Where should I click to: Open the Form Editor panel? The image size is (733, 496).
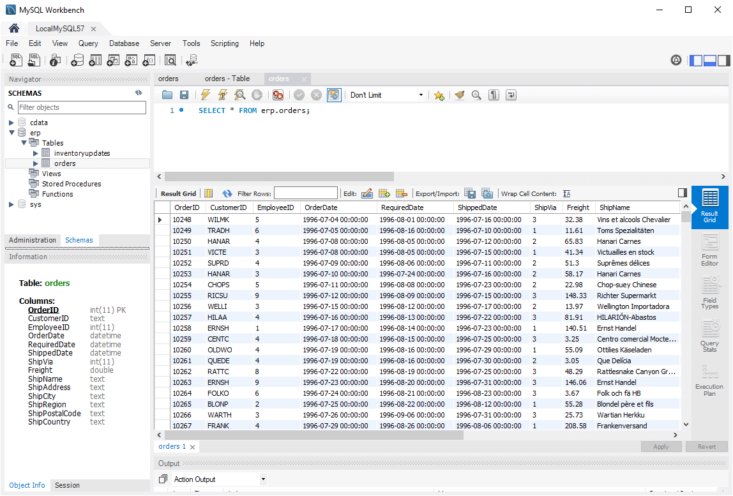click(x=709, y=250)
